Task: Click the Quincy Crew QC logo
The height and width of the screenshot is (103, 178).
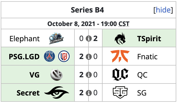Action: click(x=120, y=74)
